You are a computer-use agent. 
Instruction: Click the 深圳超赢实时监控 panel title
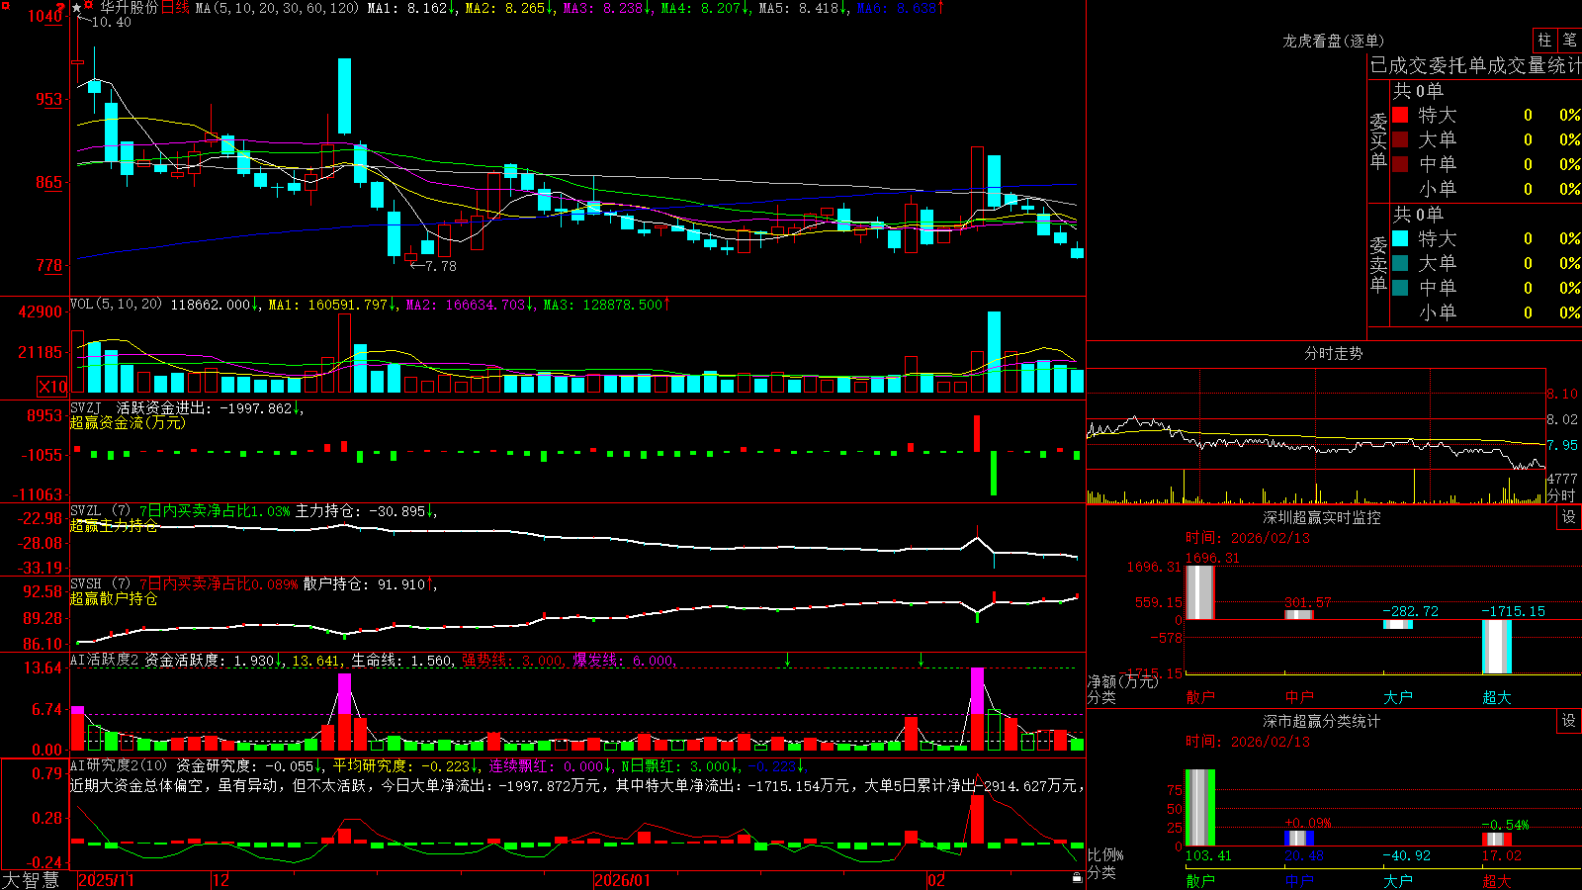[1321, 517]
